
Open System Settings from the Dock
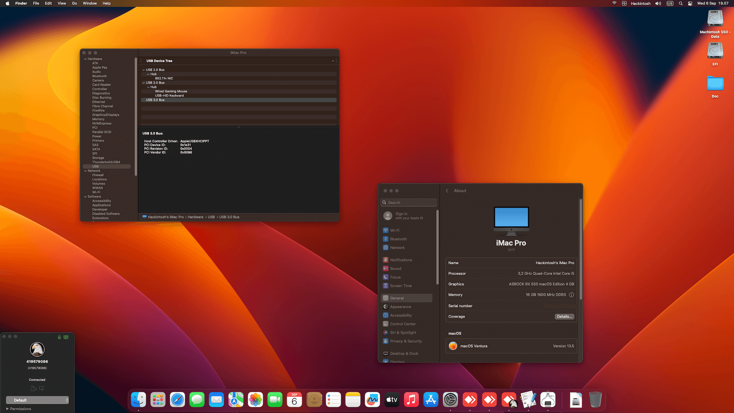450,400
